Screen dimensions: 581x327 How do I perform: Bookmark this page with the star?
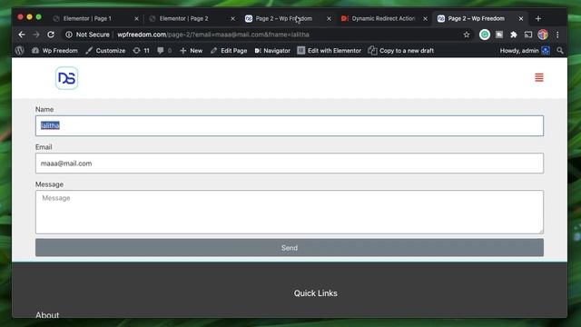[467, 35]
